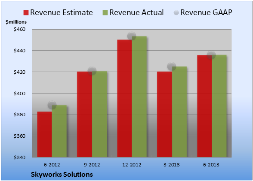
Task: Click the '$400' y-axis label
Action: point(19,94)
